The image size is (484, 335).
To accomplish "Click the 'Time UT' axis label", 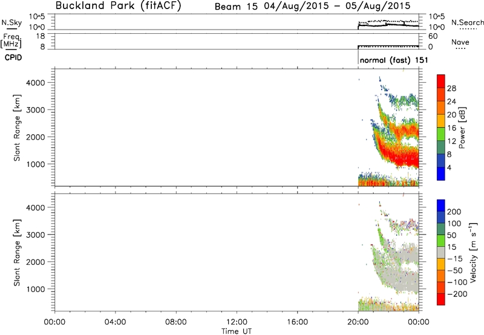I will [x=237, y=331].
